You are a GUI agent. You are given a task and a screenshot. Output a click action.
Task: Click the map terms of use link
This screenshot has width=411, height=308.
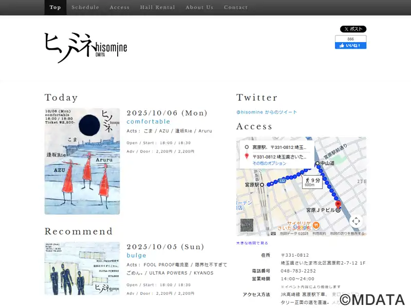(x=319, y=234)
